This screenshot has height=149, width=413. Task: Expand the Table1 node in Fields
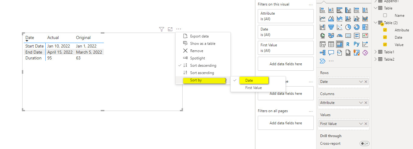(x=375, y=52)
